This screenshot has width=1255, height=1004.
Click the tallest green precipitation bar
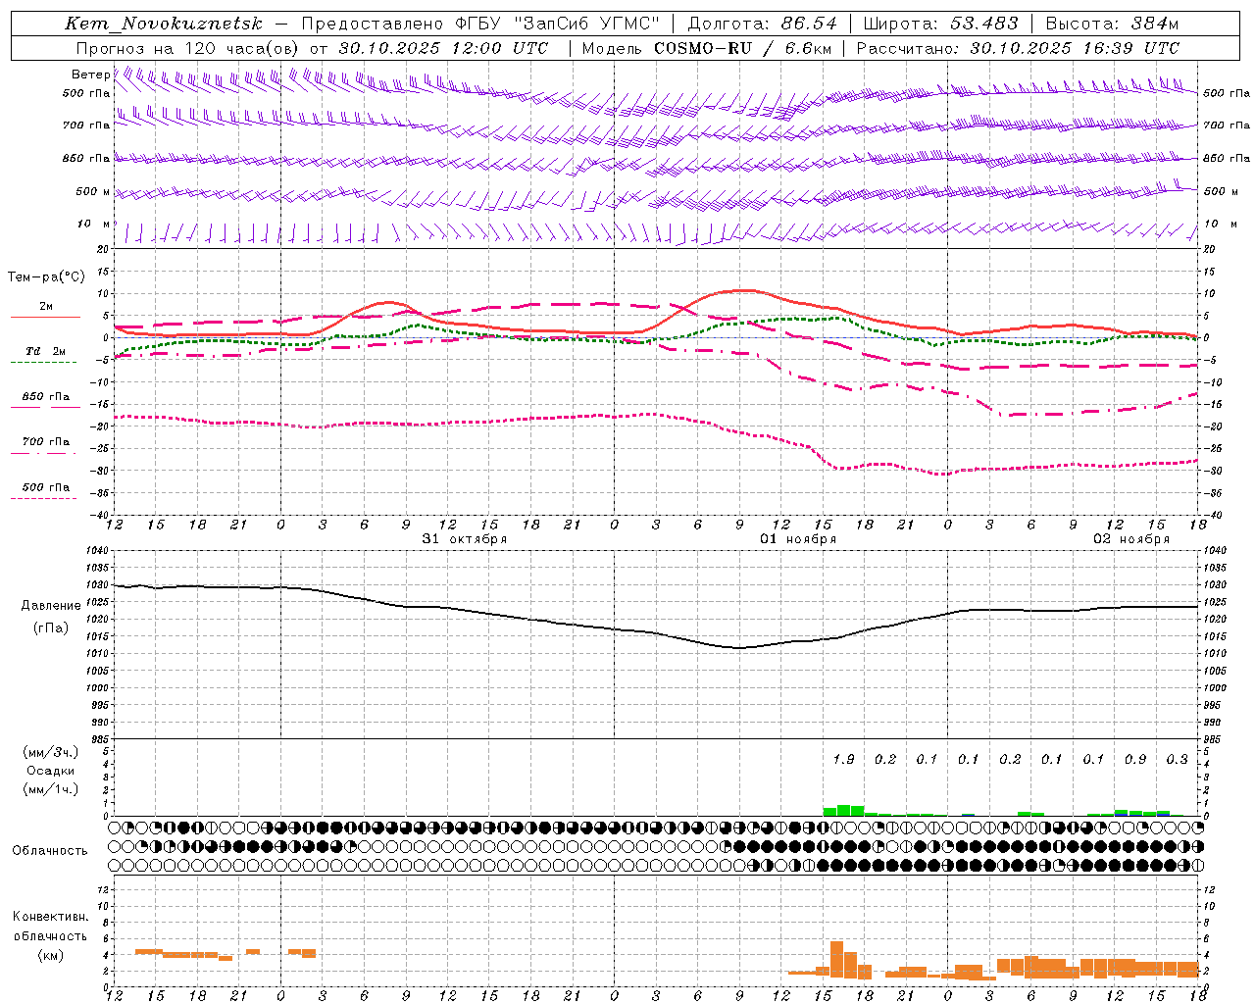point(843,811)
